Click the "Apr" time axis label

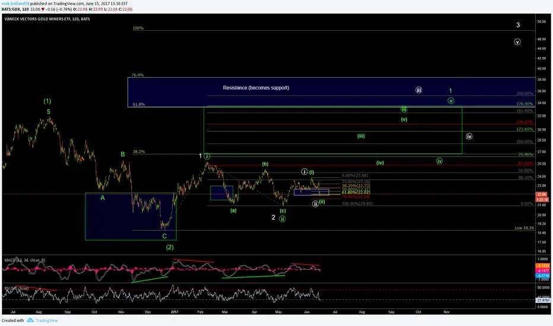255,312
